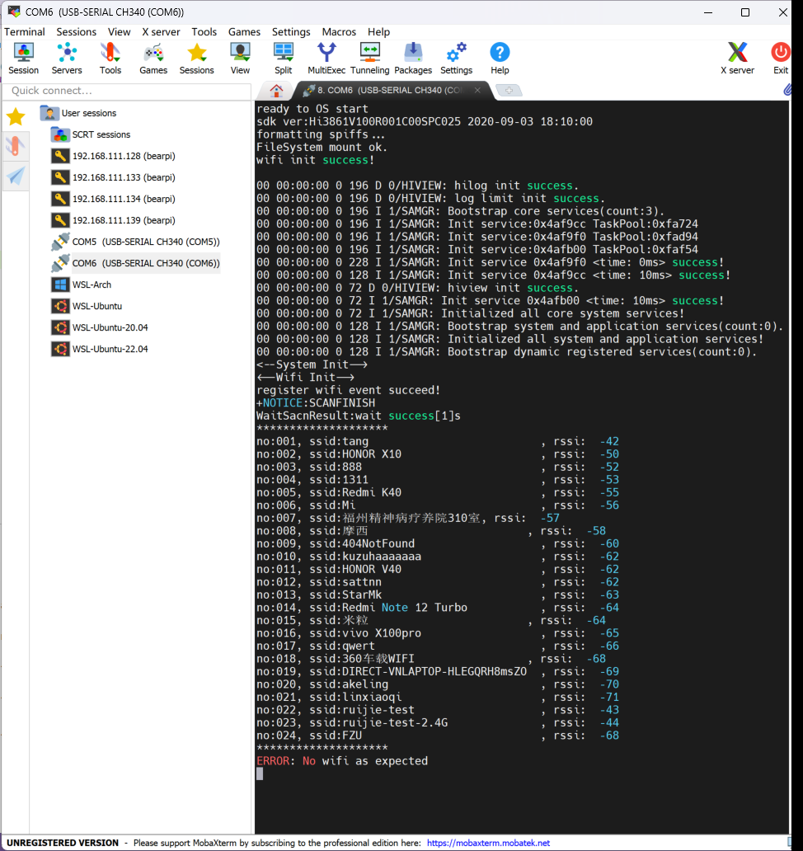
Task: Open the Sessions menu
Action: click(x=76, y=31)
